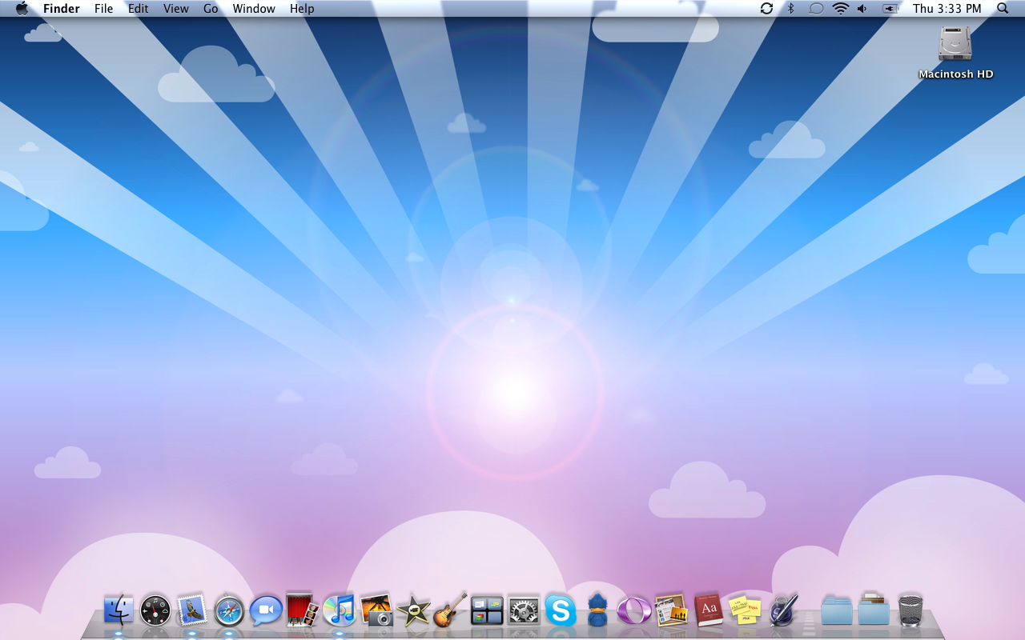Open iChat in the Dock

[x=266, y=610]
